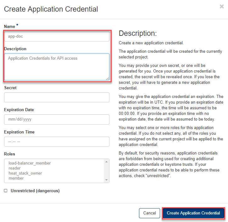Image resolution: width=228 pixels, height=222 pixels.
Task: Click the Roles label
Action: [9, 154]
